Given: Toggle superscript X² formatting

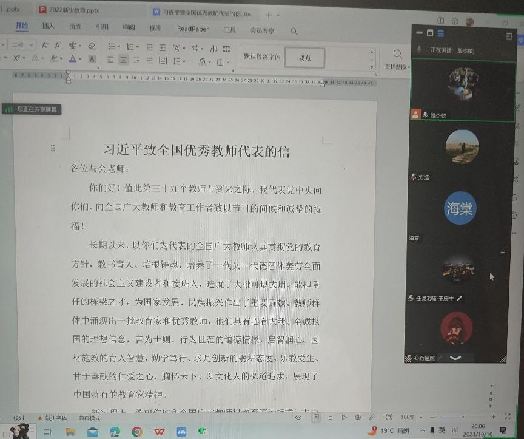Looking at the screenshot, I should pyautogui.click(x=16, y=59).
